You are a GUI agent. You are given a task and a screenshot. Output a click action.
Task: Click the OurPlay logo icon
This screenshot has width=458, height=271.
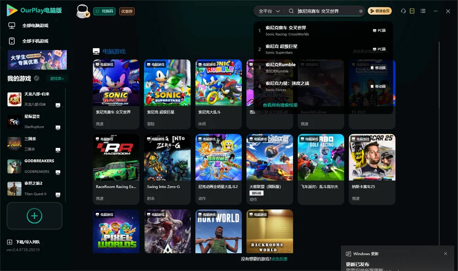pyautogui.click(x=12, y=11)
